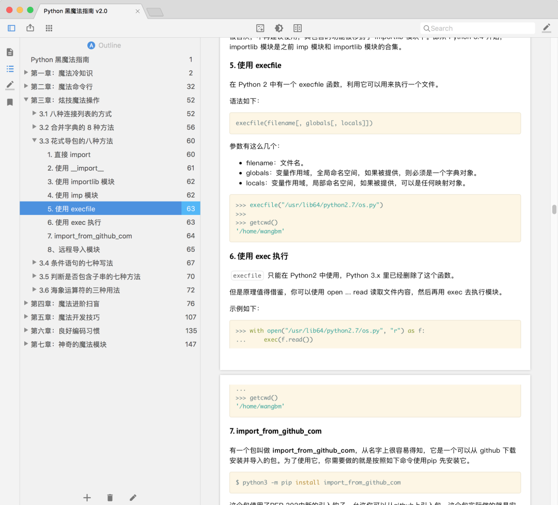Expand 第七章：神奇的魔法模块 chapter
Viewport: 558px width, 505px height.
26,344
